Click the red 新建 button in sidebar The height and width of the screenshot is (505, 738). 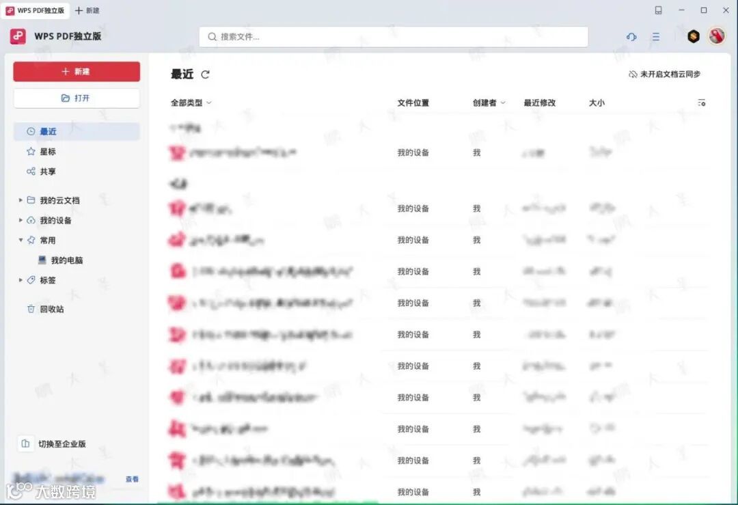coord(77,72)
